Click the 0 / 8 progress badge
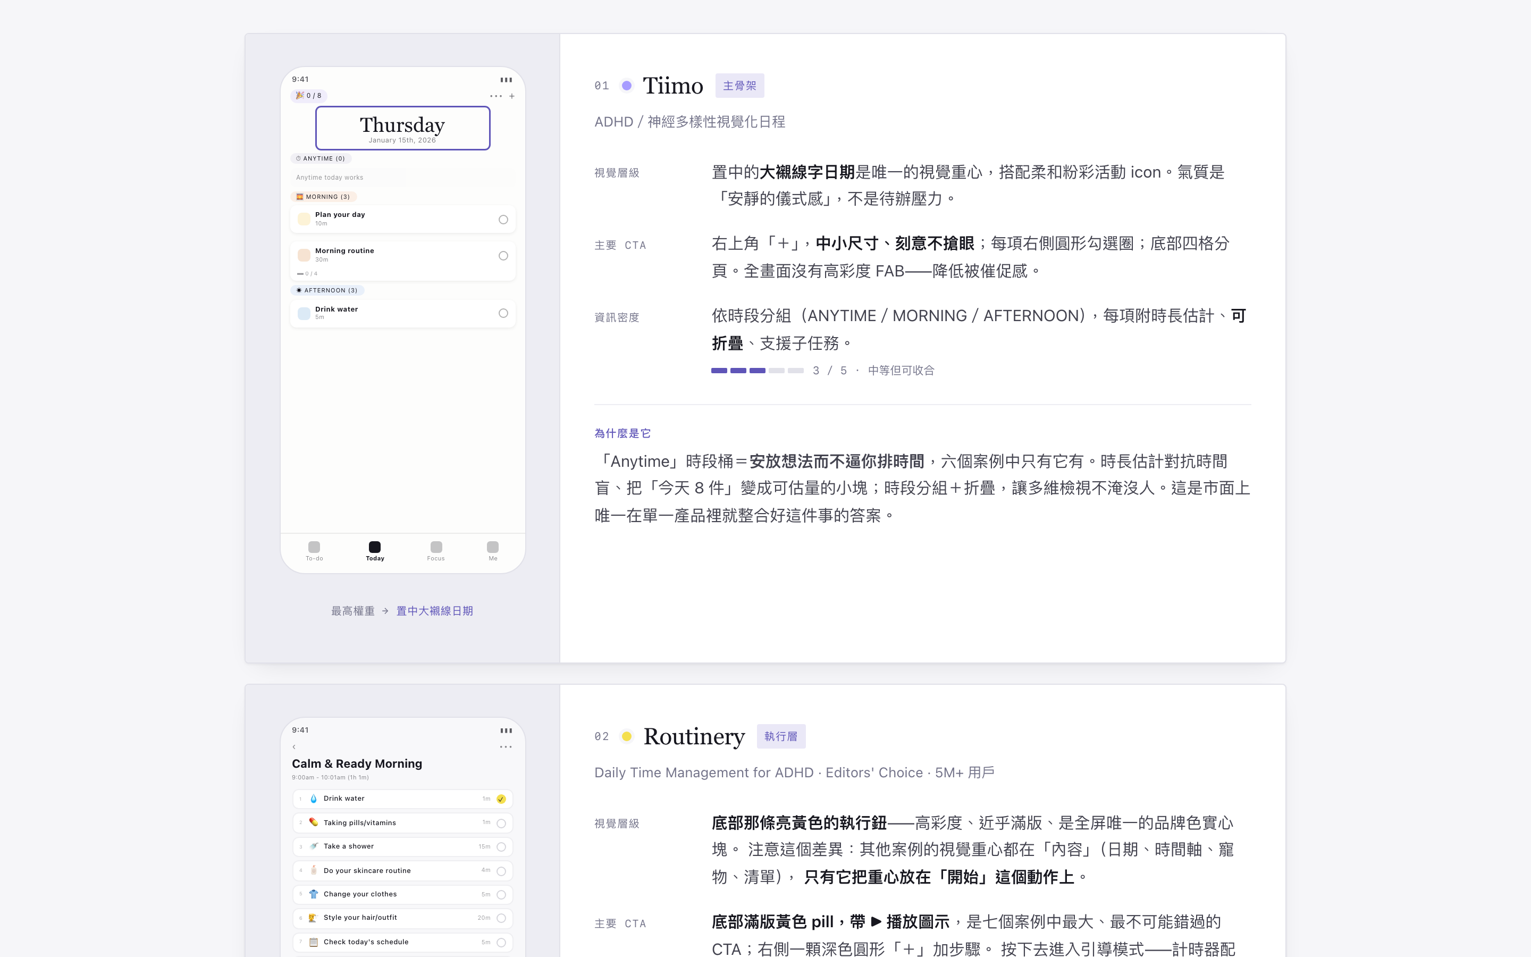Viewport: 1531px width, 957px height. 309,96
